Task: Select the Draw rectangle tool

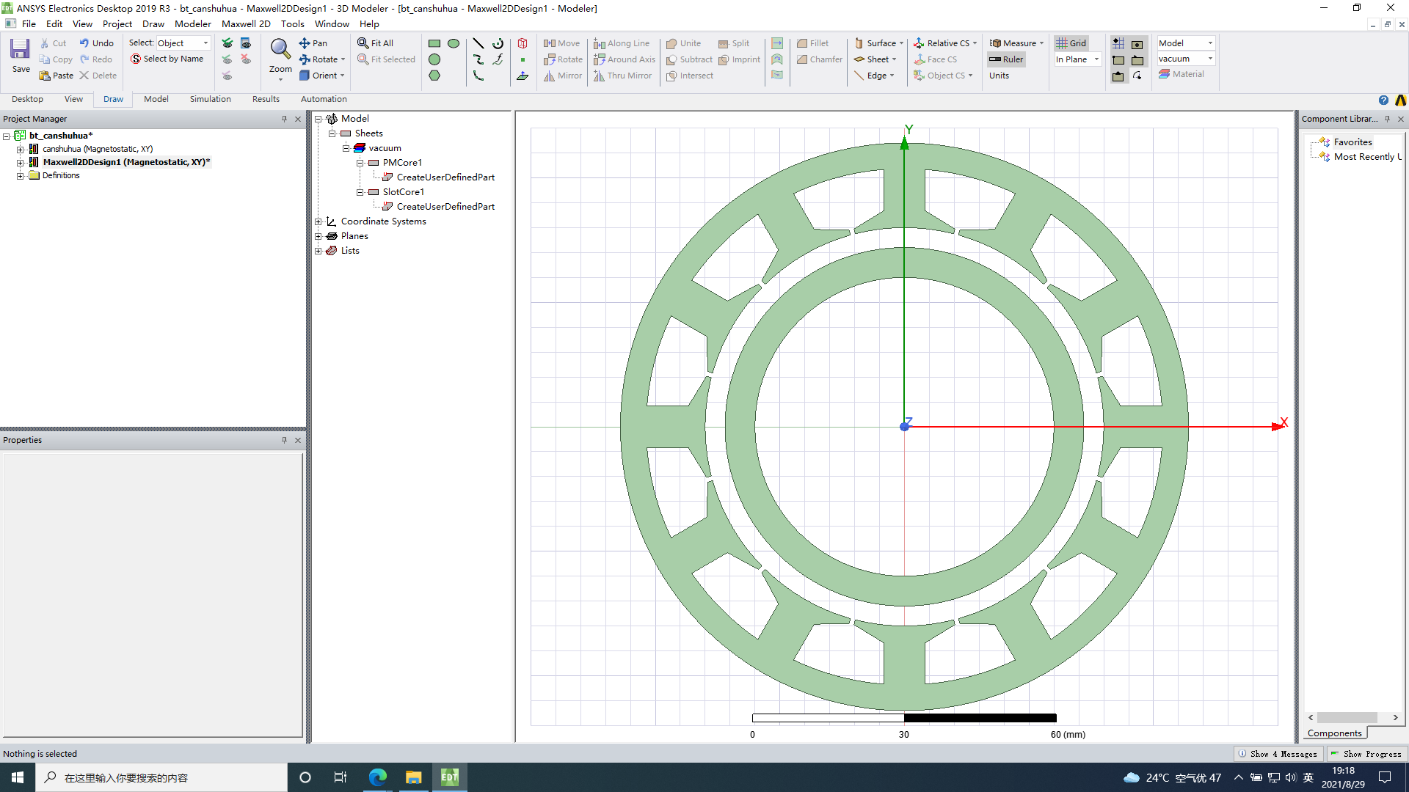Action: (x=434, y=44)
